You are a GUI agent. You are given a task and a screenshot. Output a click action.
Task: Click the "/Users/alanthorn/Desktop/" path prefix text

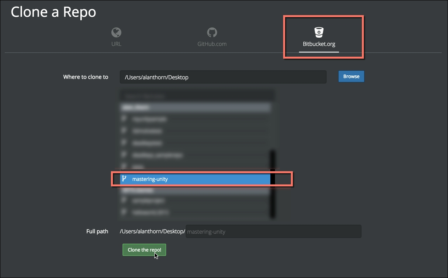pyautogui.click(x=152, y=231)
